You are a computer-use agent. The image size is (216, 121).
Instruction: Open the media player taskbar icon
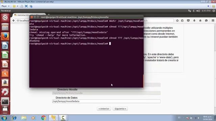point(33,118)
